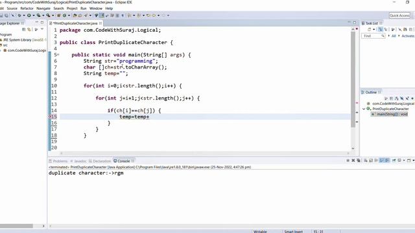Click the Open Type icon in toolbar
The width and height of the screenshot is (415, 233).
pos(75,16)
